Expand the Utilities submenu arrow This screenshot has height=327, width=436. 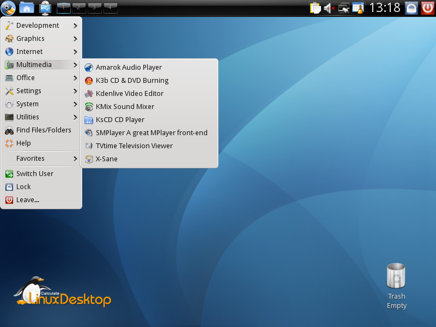coord(75,117)
